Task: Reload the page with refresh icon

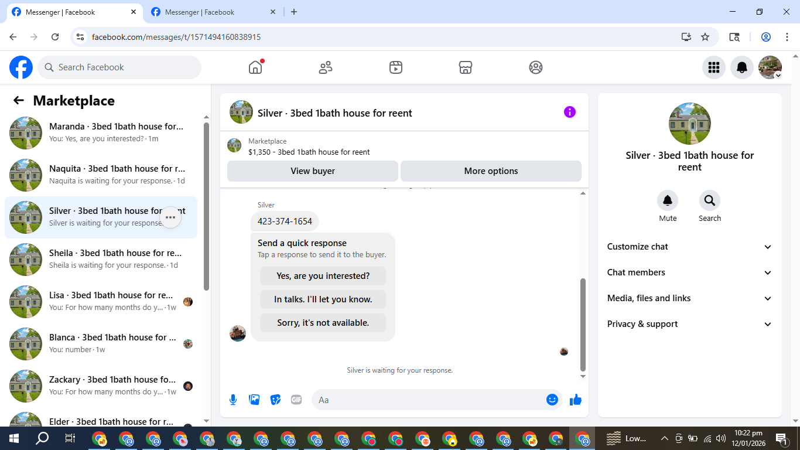Action: click(x=55, y=37)
